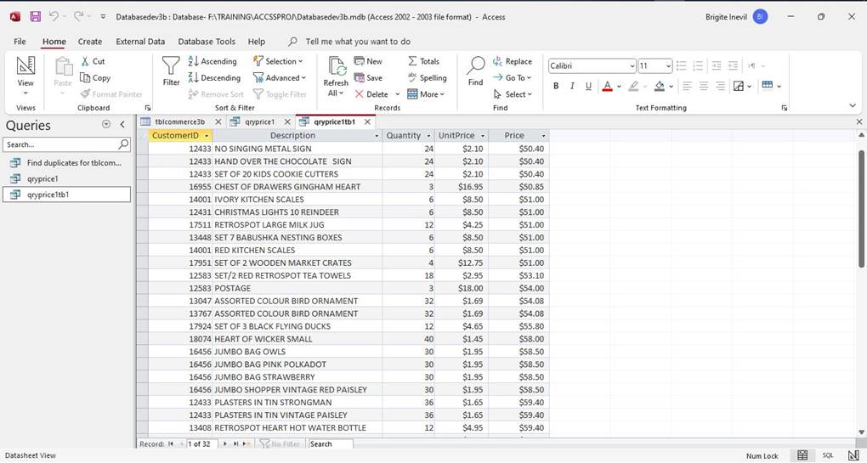Image resolution: width=867 pixels, height=463 pixels.
Task: Toggle Underline text formatting
Action: coord(588,86)
